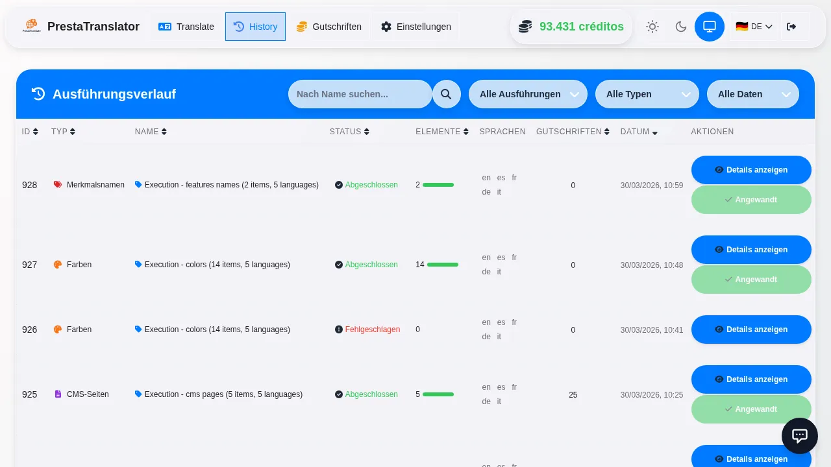Show details for failed execution 926
Screen dimensions: 831x467
[750, 329]
